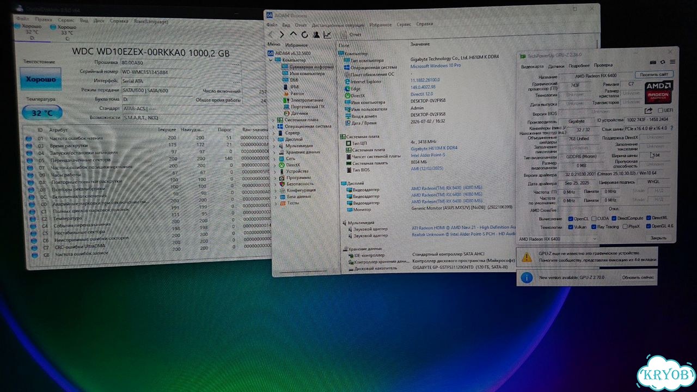Go forward with AIDA64 toolbar right arrow
Screen dimensions: 697x392
point(282,34)
